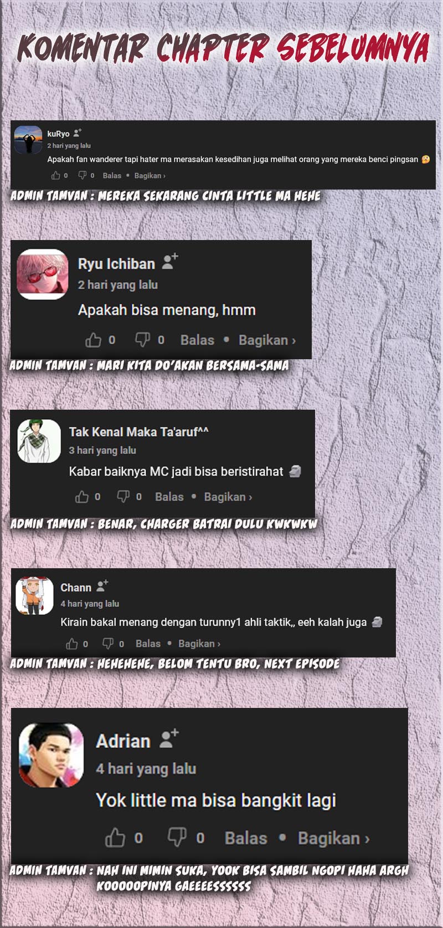The width and height of the screenshot is (443, 928).
Task: Give thumbs up to Adrian's comment
Action: [115, 837]
